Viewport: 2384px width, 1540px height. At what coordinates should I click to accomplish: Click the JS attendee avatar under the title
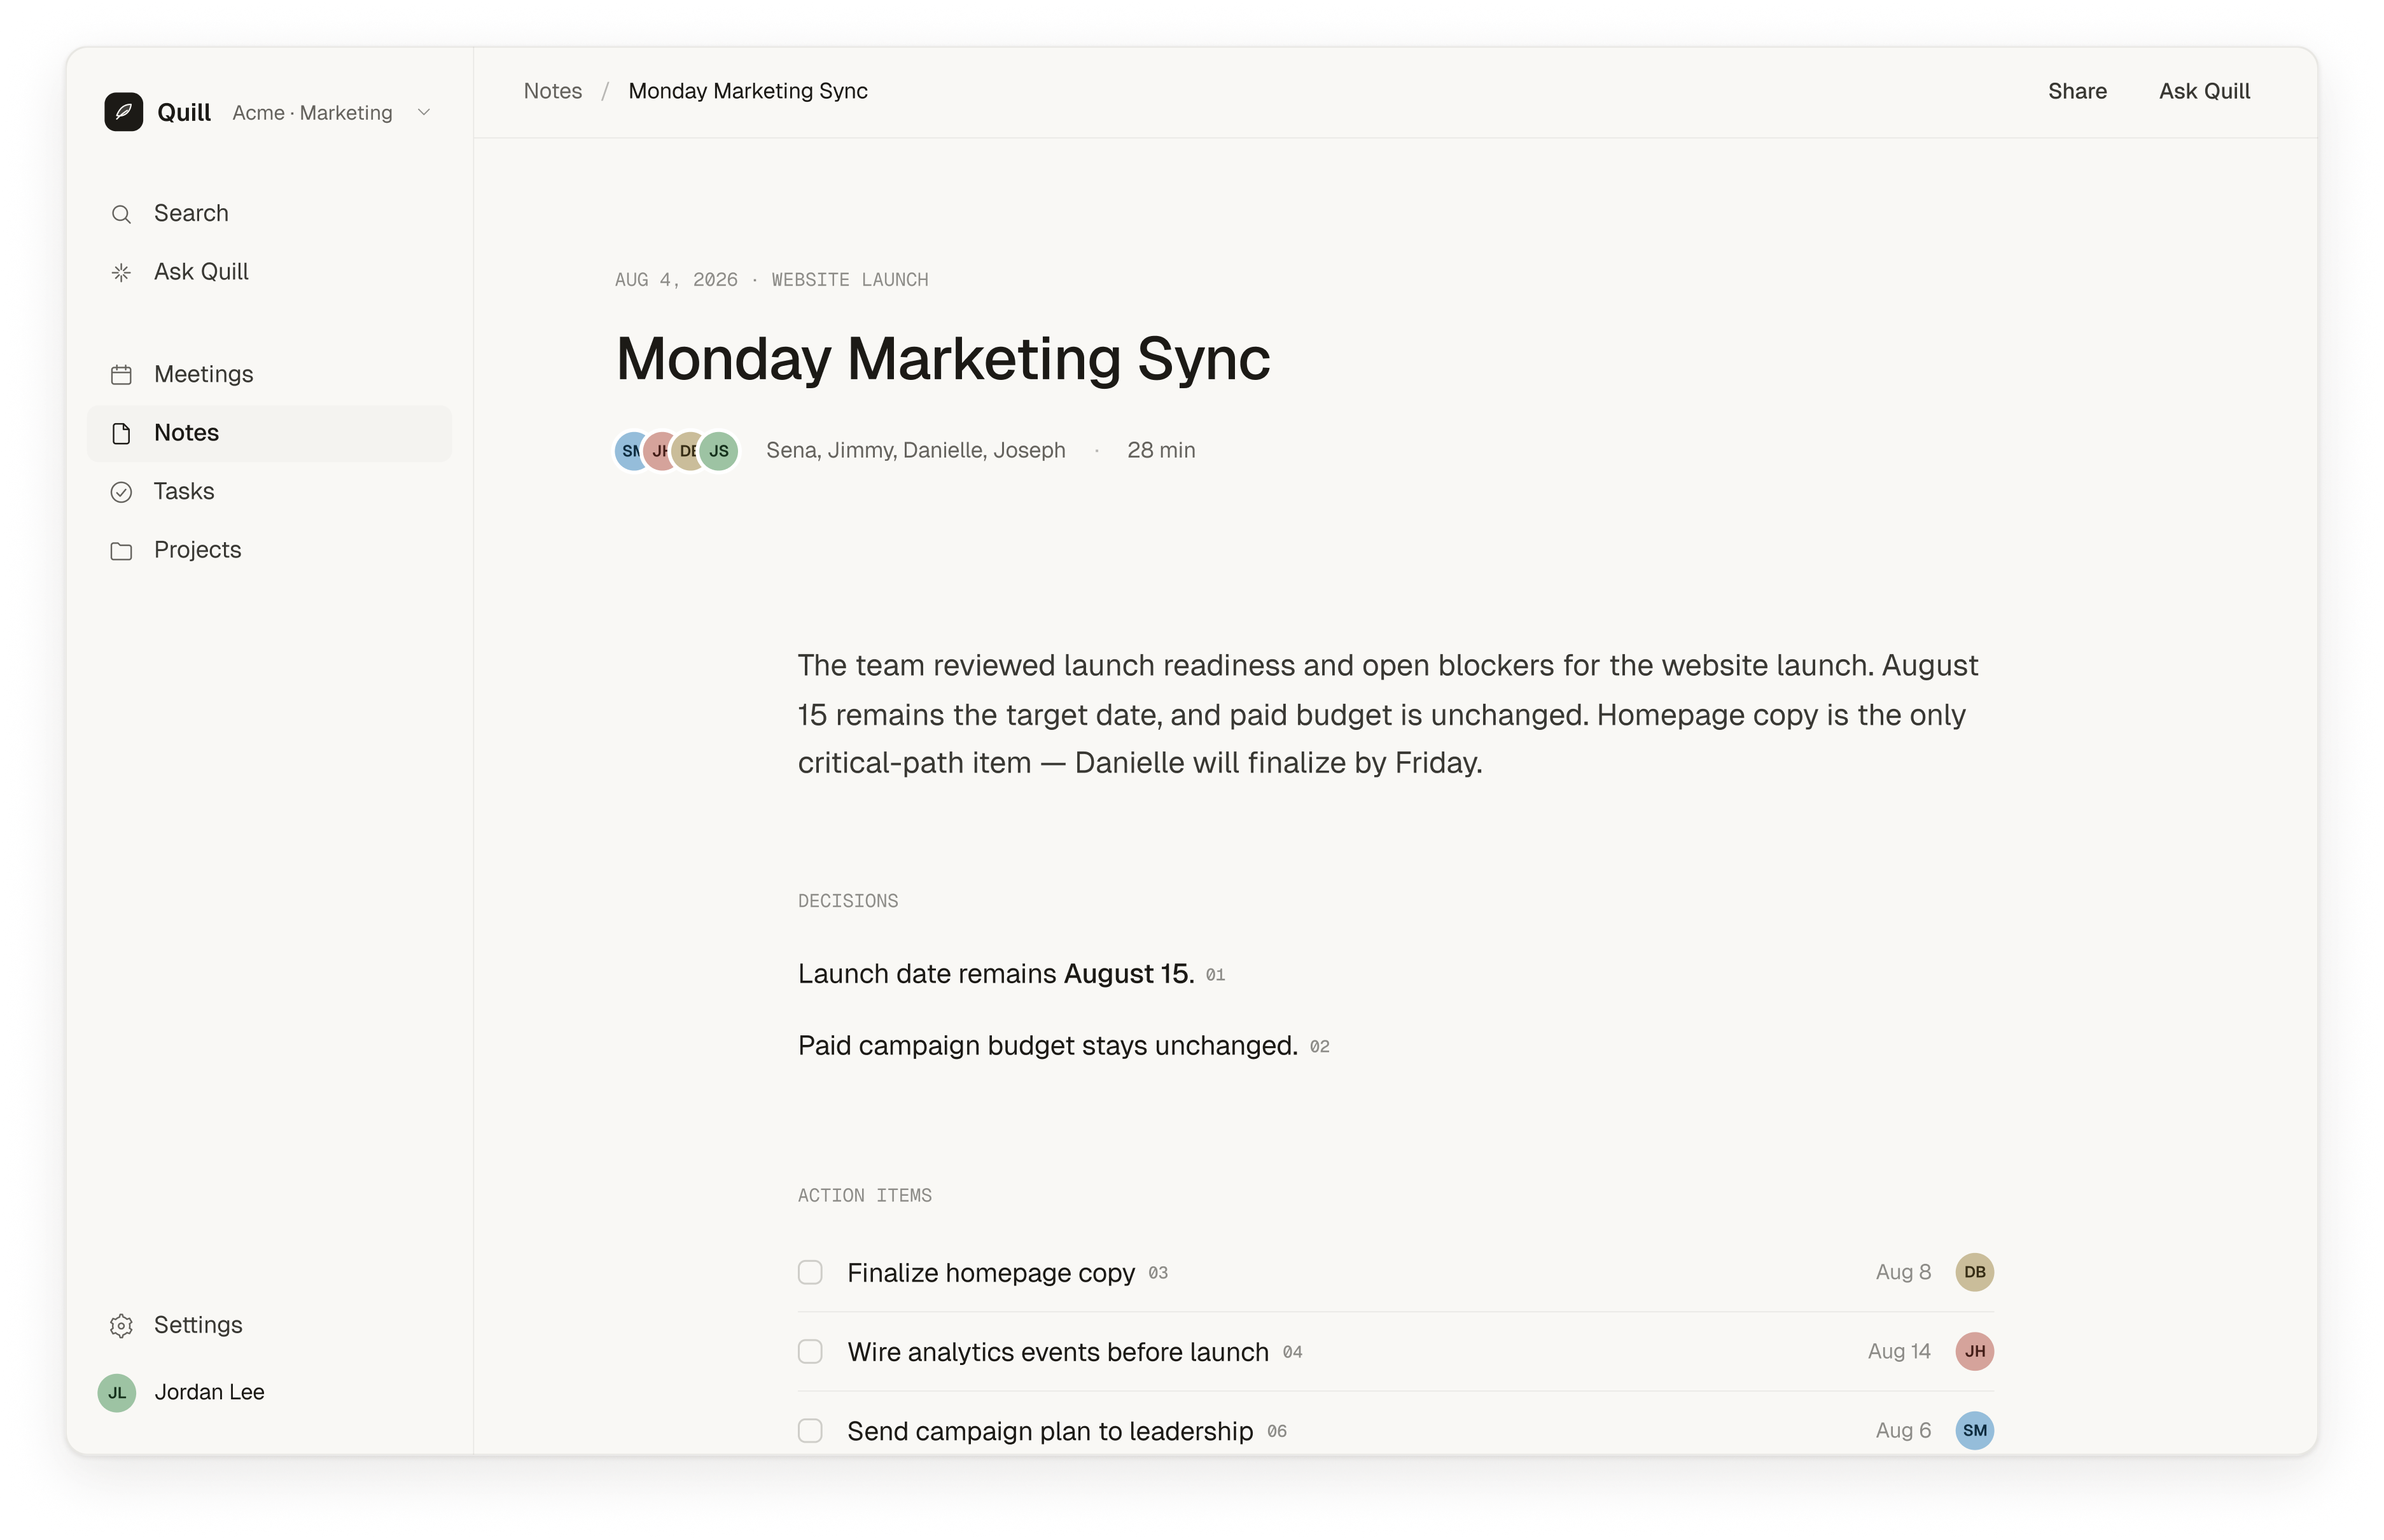click(719, 451)
